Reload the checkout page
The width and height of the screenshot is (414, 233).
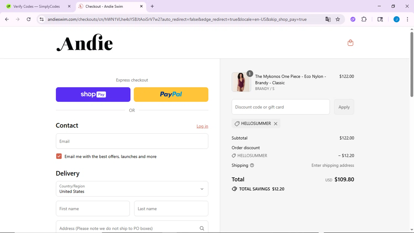click(x=29, y=19)
